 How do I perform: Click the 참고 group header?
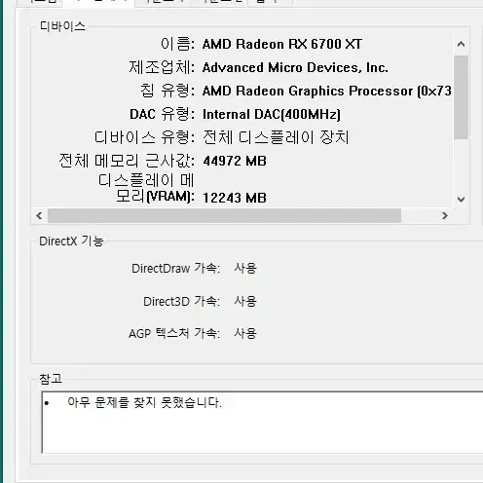click(51, 379)
